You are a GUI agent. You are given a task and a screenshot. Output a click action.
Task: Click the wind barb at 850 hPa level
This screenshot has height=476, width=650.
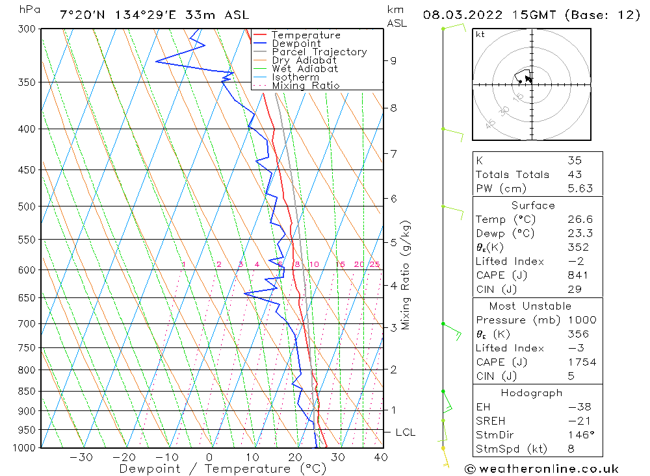[x=447, y=401]
